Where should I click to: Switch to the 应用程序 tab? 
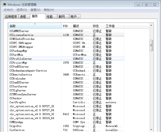point(11,17)
